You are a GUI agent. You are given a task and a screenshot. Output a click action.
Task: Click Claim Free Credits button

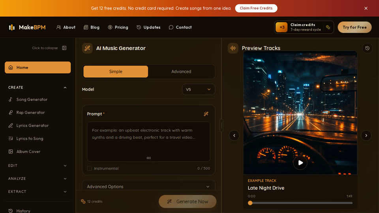pyautogui.click(x=256, y=8)
